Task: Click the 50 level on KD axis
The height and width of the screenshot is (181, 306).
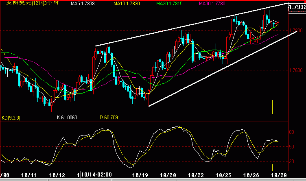Action: [292, 147]
